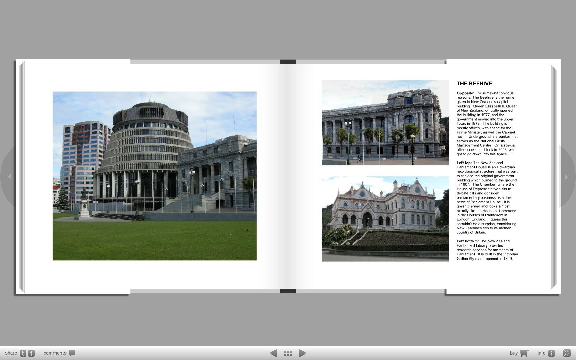Screen dimensions: 576x360
Task: Select the Parliament Library photo
Action: coord(385,219)
